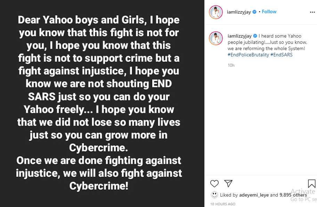The width and height of the screenshot is (317, 207).
Task: Open iamlizzyjay profile from header username
Action: coord(239,12)
